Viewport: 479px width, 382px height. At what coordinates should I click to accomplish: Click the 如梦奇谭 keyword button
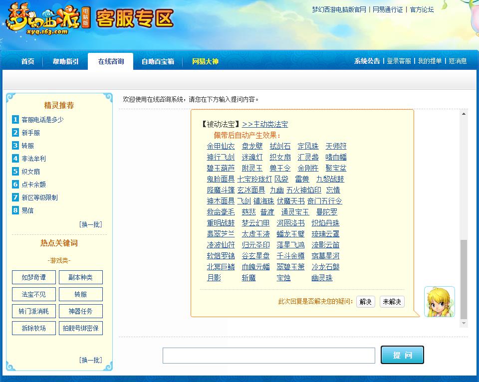[x=34, y=277]
